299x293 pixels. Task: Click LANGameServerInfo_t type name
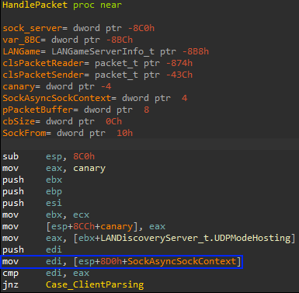pyautogui.click(x=103, y=51)
